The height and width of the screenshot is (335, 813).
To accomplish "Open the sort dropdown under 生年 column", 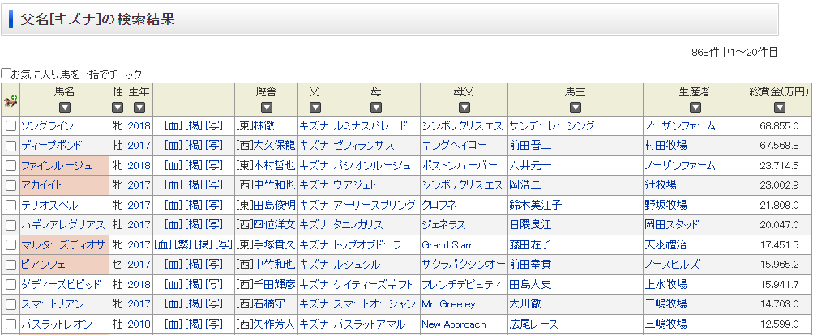I will 139,108.
